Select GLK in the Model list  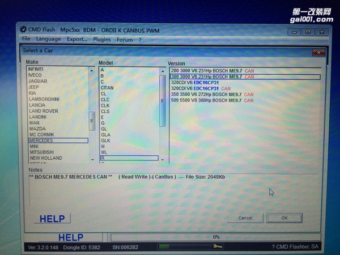coord(105,140)
